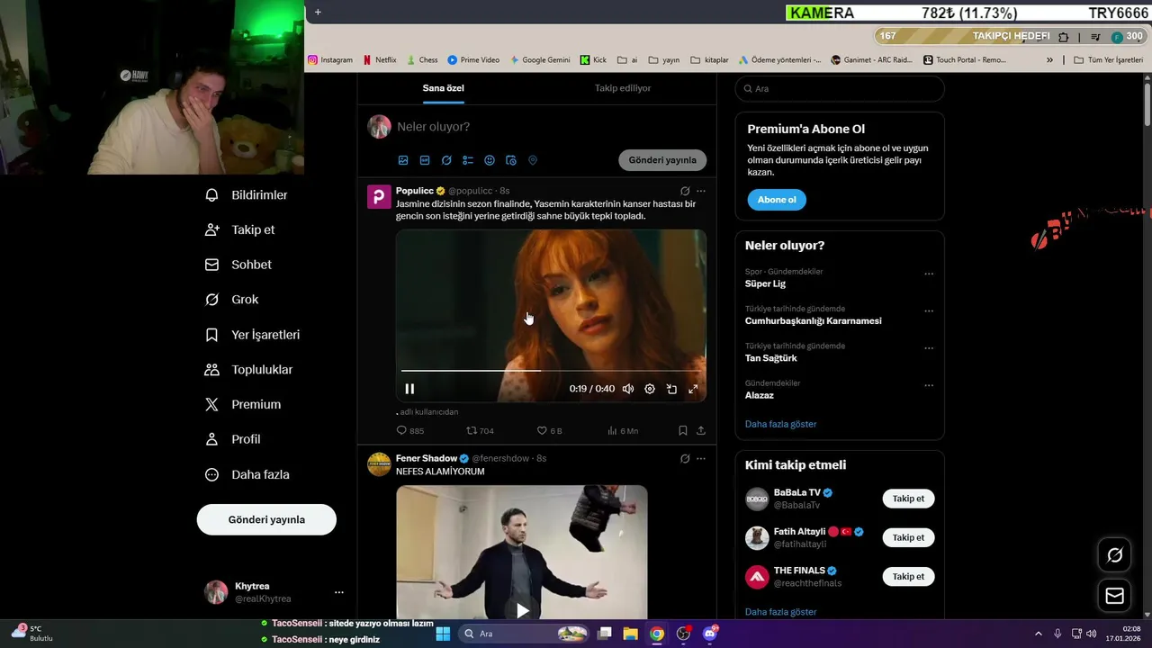Screen dimensions: 1152x648
Task: Open File Explorer from taskbar
Action: pyautogui.click(x=630, y=634)
